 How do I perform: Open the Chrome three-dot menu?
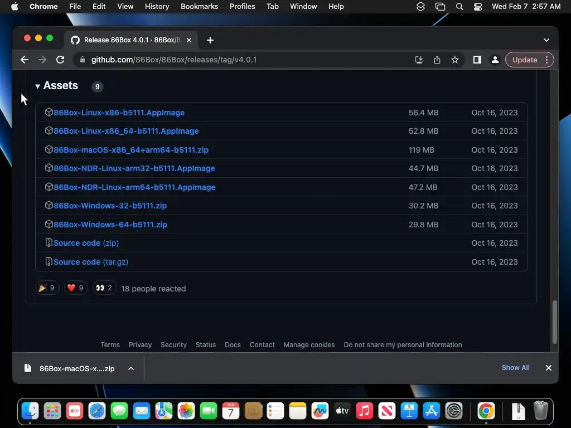[546, 60]
